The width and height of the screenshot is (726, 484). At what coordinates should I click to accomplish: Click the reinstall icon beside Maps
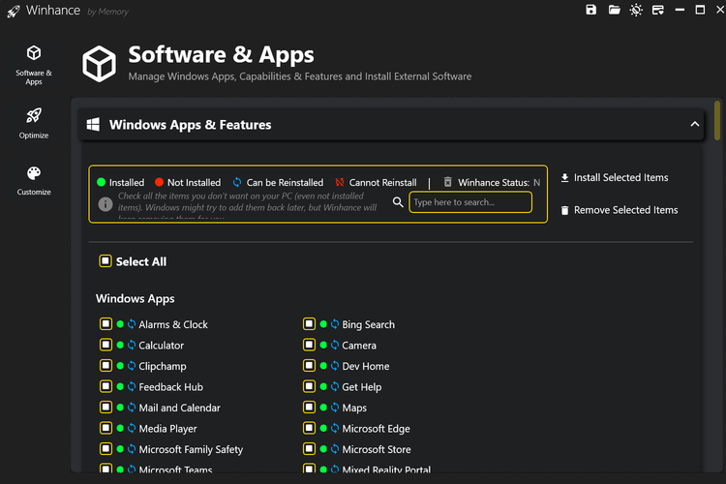click(335, 408)
